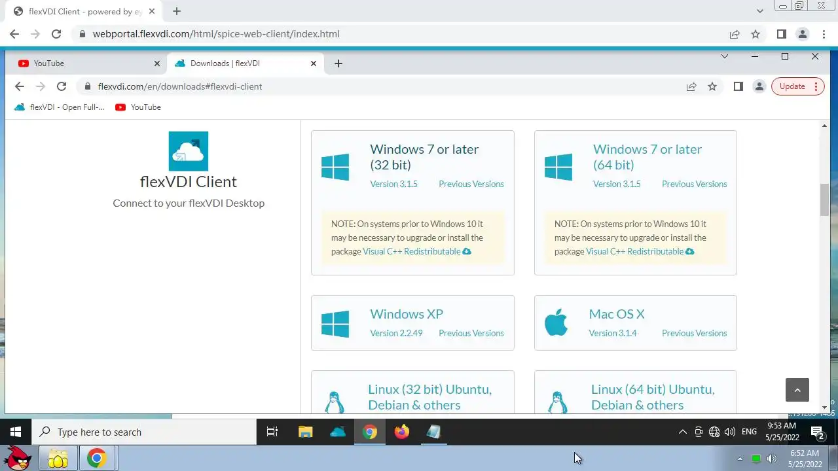The width and height of the screenshot is (838, 471).
Task: Launch Firefox from the inner taskbar
Action: point(402,432)
